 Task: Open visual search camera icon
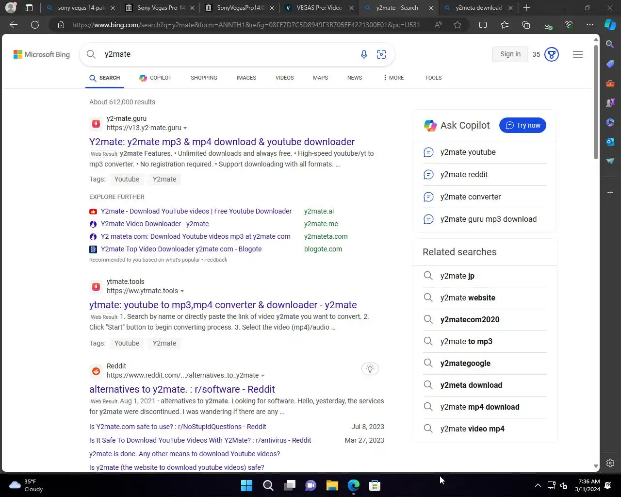(x=381, y=54)
